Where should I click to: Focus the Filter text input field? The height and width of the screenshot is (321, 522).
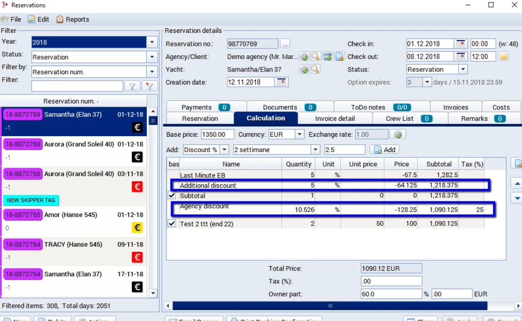77,86
